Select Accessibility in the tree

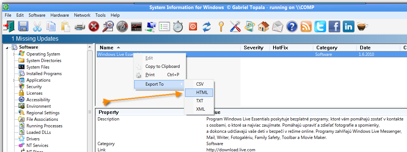coord(38,100)
